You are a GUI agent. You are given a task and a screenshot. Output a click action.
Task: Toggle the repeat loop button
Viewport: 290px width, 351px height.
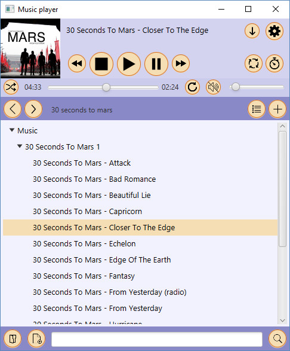click(x=254, y=63)
